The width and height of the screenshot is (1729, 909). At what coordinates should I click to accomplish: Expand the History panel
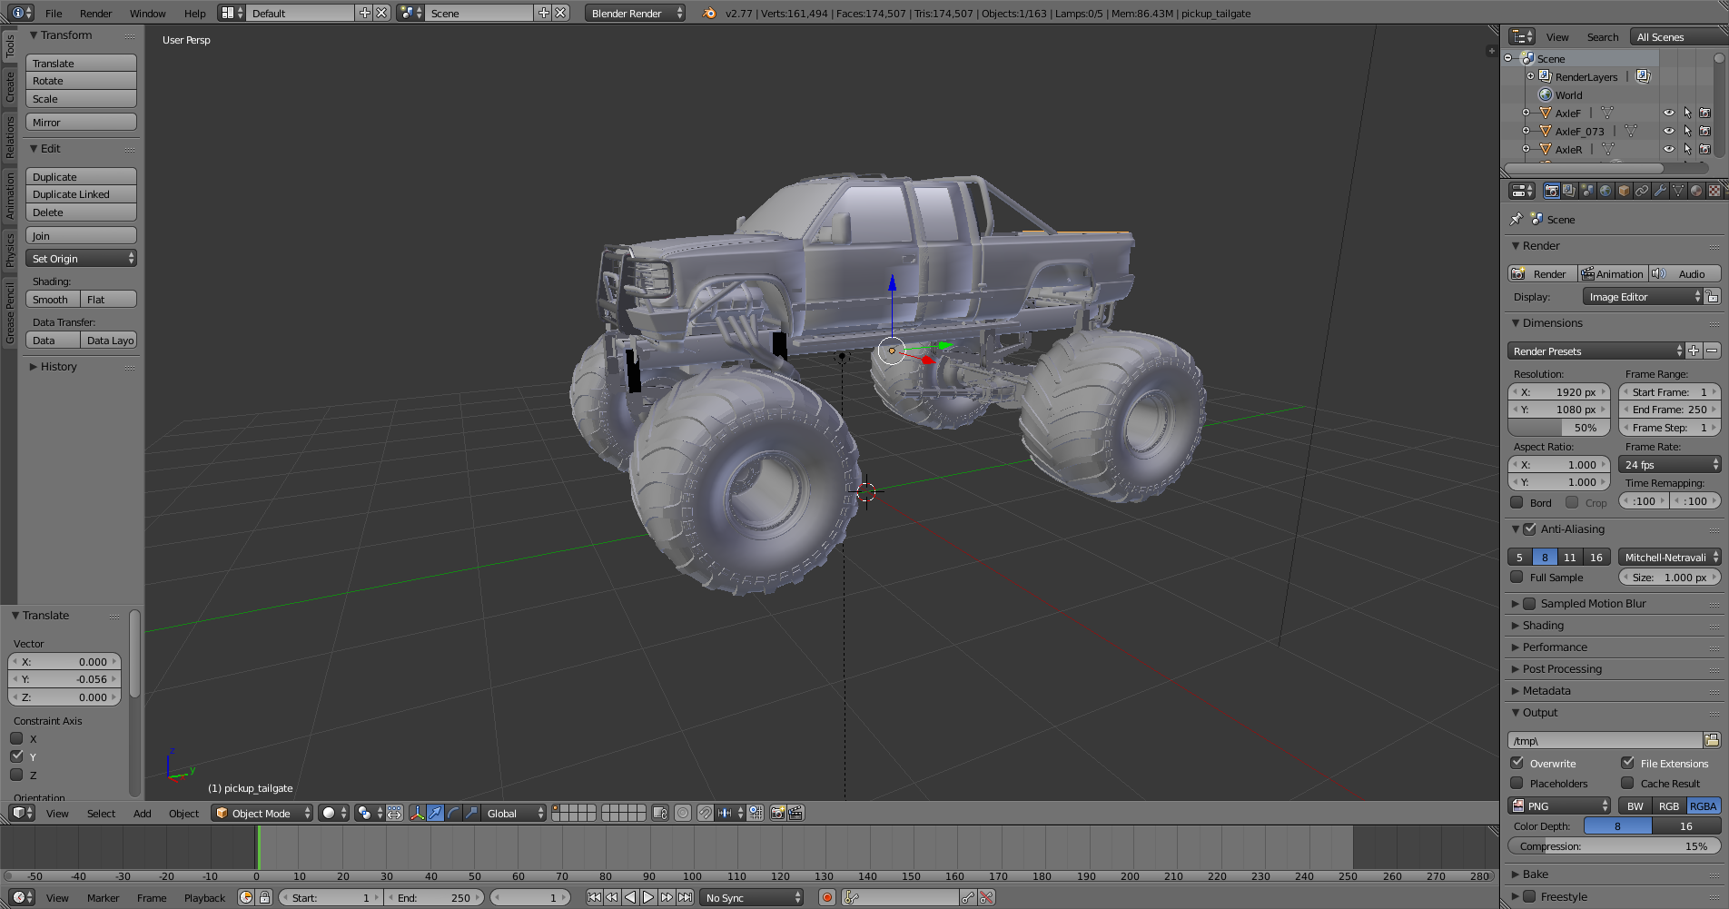[58, 367]
